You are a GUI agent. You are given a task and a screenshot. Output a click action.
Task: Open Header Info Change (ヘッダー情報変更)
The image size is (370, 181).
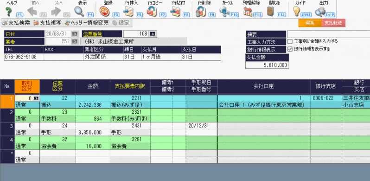pos(87,23)
